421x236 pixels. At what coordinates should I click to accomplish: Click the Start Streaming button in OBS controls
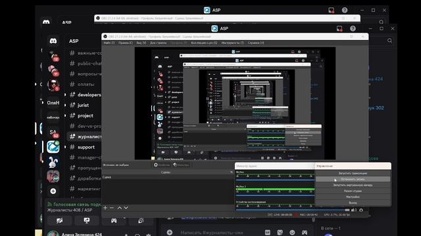353,173
